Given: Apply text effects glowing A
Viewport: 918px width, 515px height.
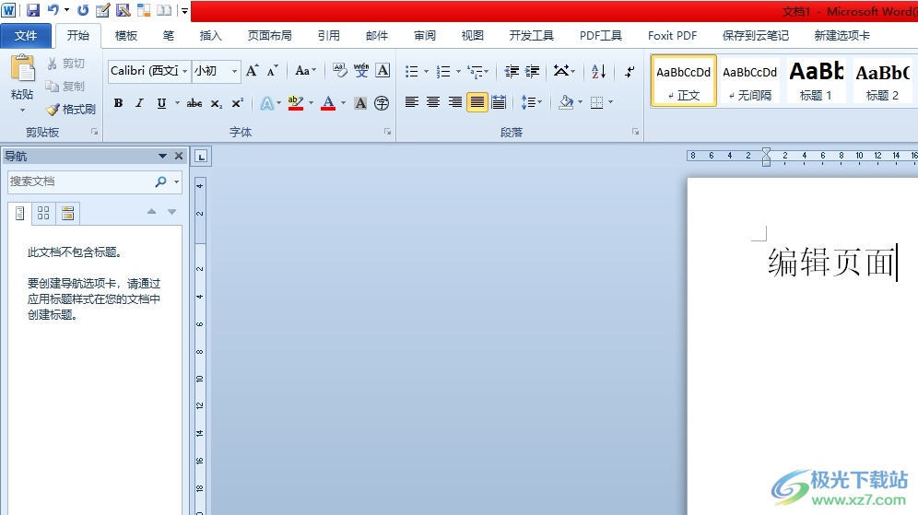Looking at the screenshot, I should coord(267,103).
